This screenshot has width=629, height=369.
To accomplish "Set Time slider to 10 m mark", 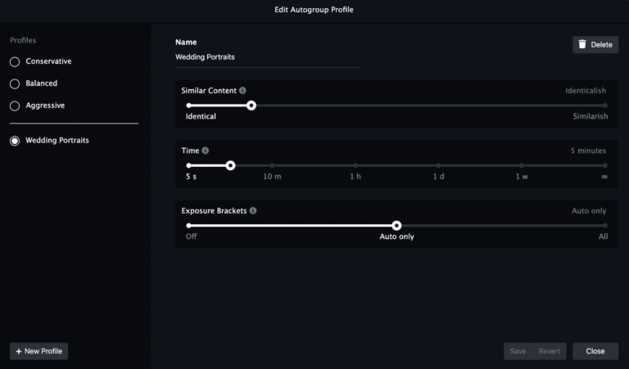I will 272,165.
